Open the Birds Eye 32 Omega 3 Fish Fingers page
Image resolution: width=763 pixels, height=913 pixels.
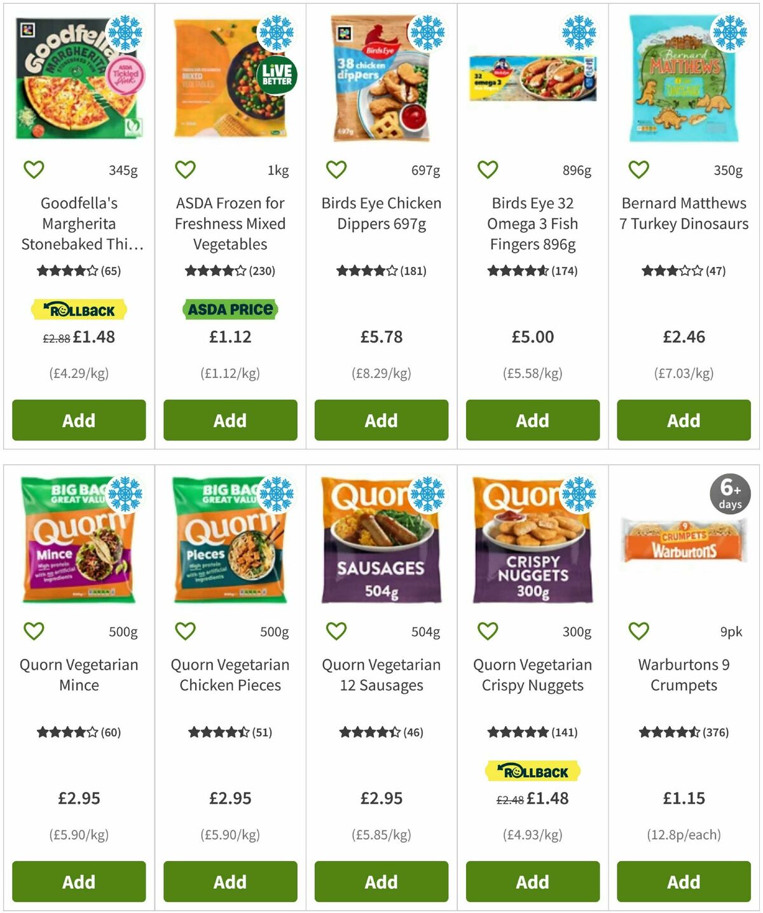tap(534, 223)
